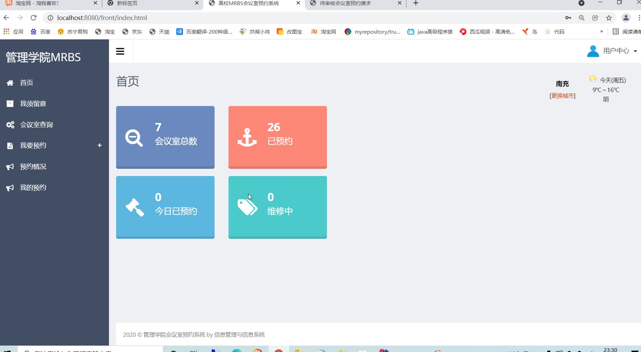This screenshot has width=641, height=352.
Task: Click the 更换城市 link
Action: point(563,96)
